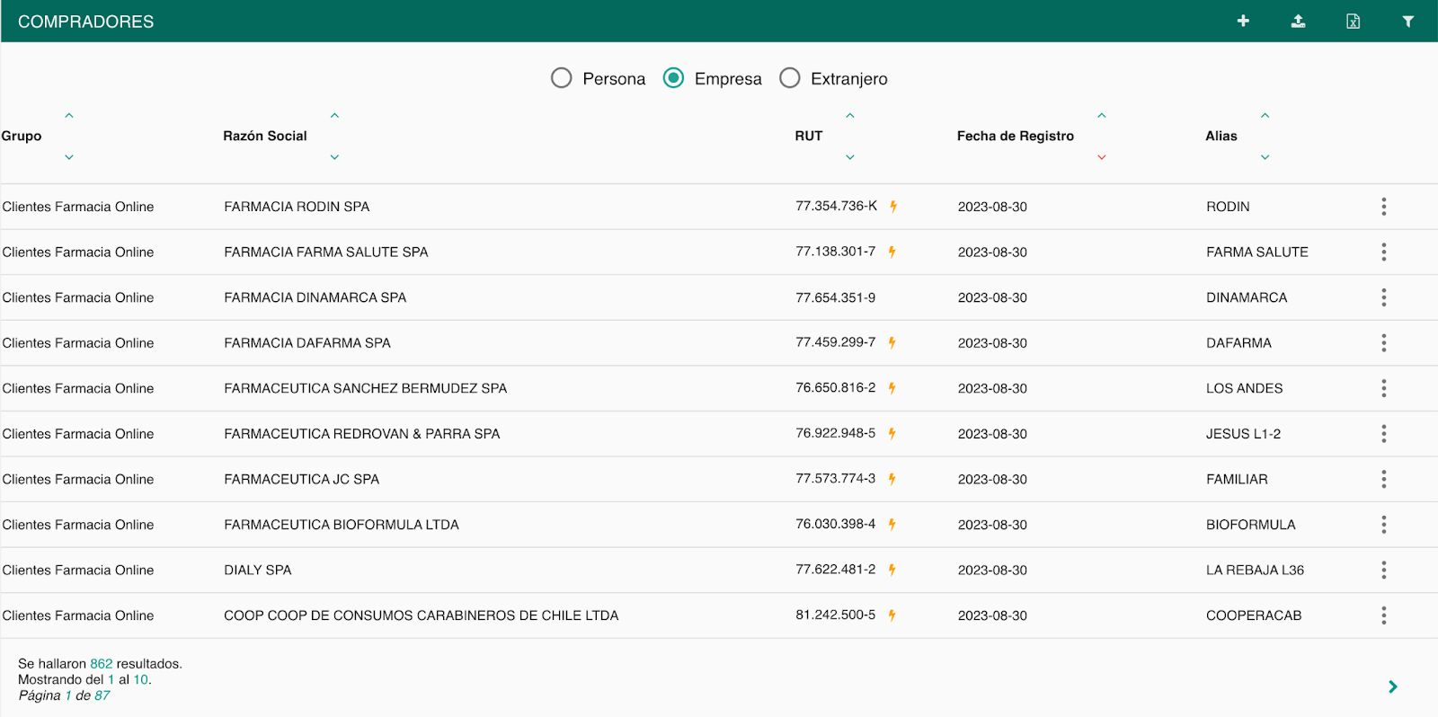
Task: Click the lightning icon next to RUT 77.354.736-K
Action: tap(893, 206)
